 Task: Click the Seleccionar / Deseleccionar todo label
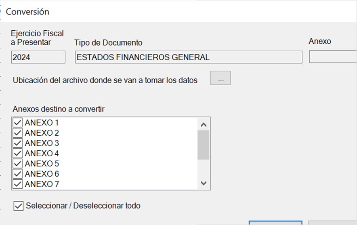point(83,206)
